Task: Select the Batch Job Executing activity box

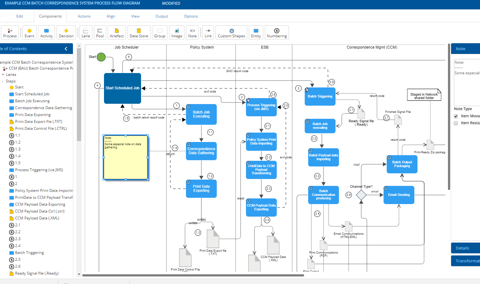Action: click(x=201, y=114)
